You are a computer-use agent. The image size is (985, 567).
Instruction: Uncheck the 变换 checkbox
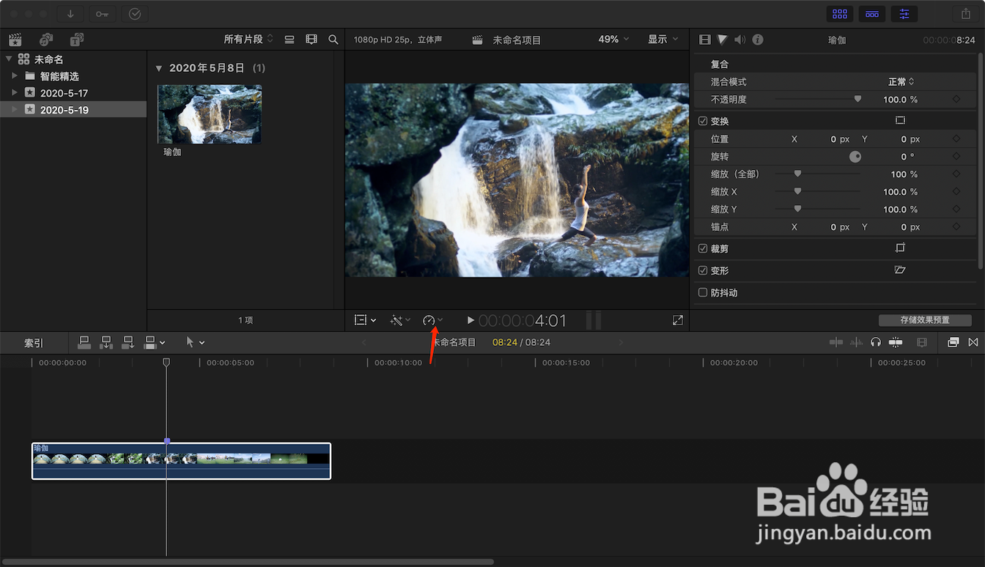(703, 121)
